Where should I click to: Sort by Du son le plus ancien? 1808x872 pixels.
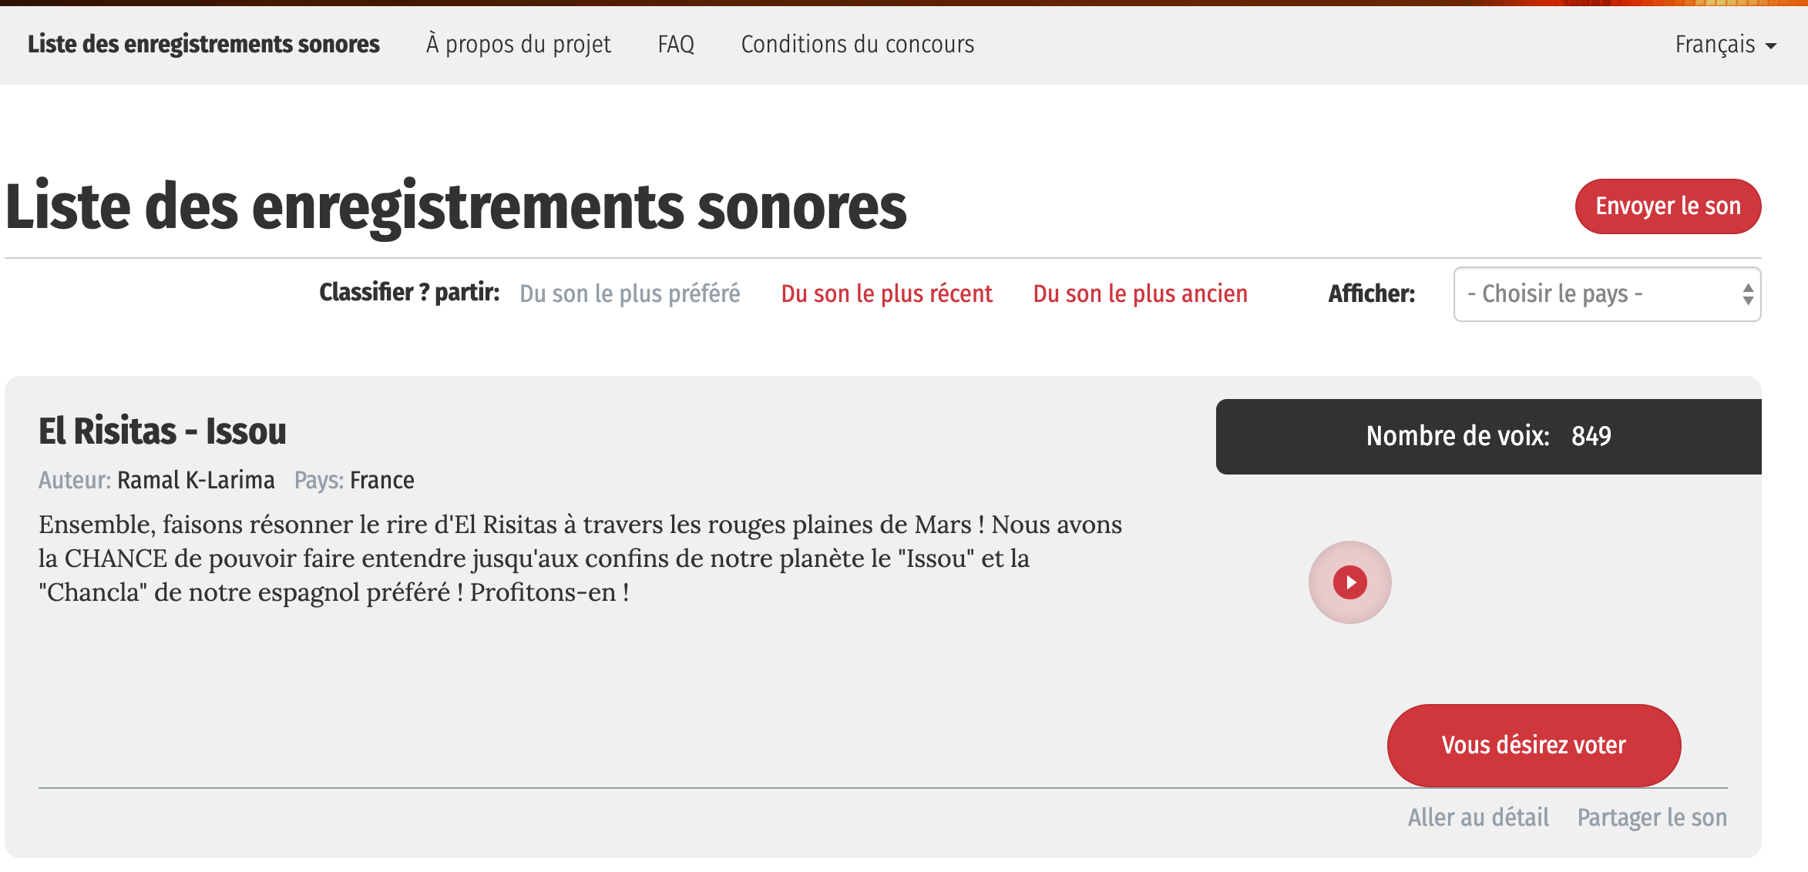1140,293
